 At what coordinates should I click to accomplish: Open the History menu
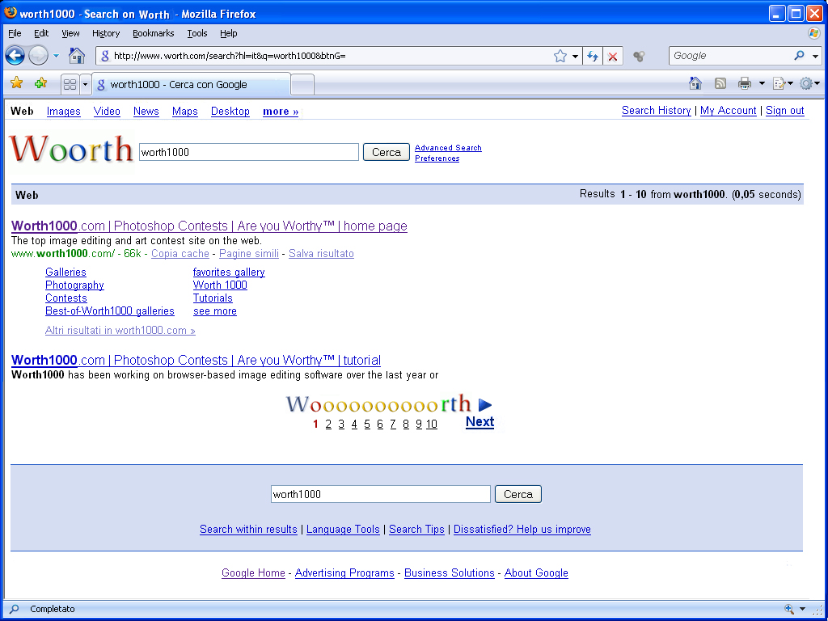tap(106, 33)
